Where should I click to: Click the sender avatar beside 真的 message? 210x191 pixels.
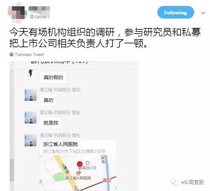[31, 95]
